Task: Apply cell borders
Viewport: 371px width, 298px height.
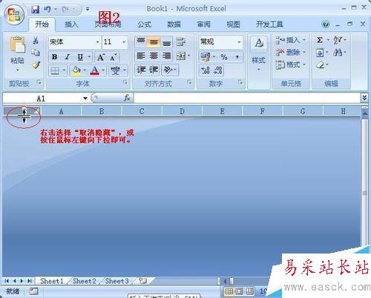Action: click(55, 71)
